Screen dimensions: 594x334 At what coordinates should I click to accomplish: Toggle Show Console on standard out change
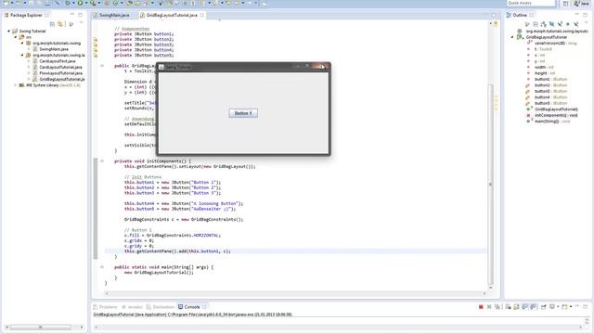pos(524,307)
